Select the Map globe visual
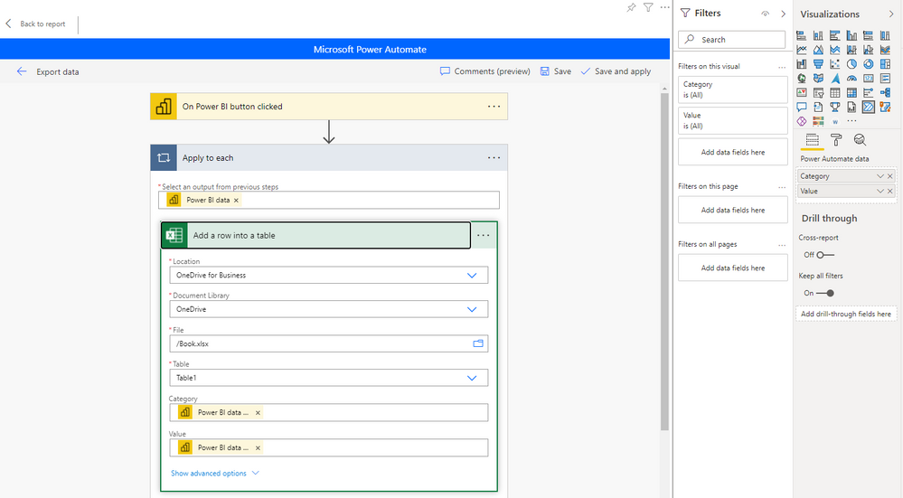 click(x=802, y=79)
